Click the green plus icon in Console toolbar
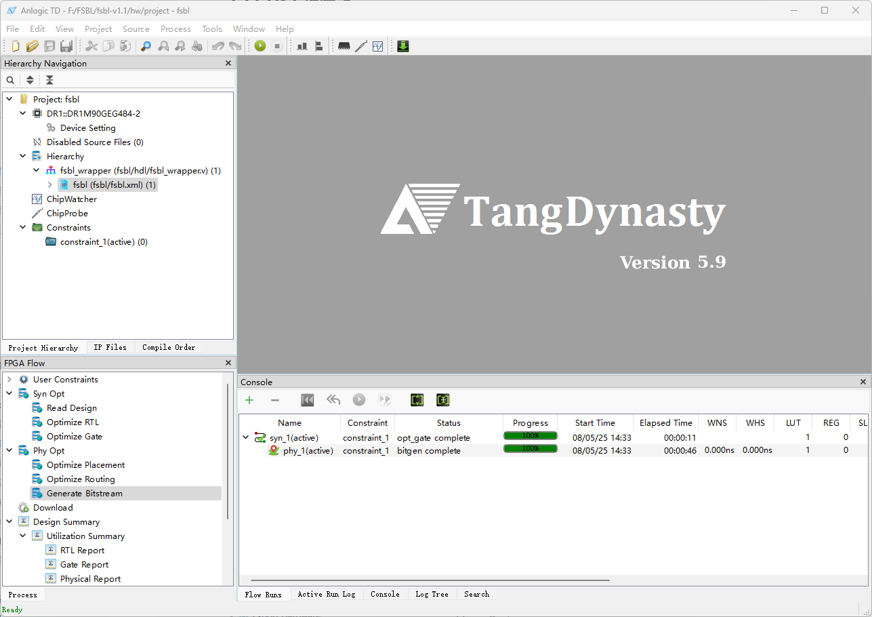The image size is (872, 617). tap(249, 400)
